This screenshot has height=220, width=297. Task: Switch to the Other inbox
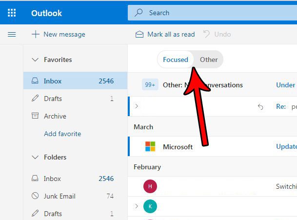209,60
